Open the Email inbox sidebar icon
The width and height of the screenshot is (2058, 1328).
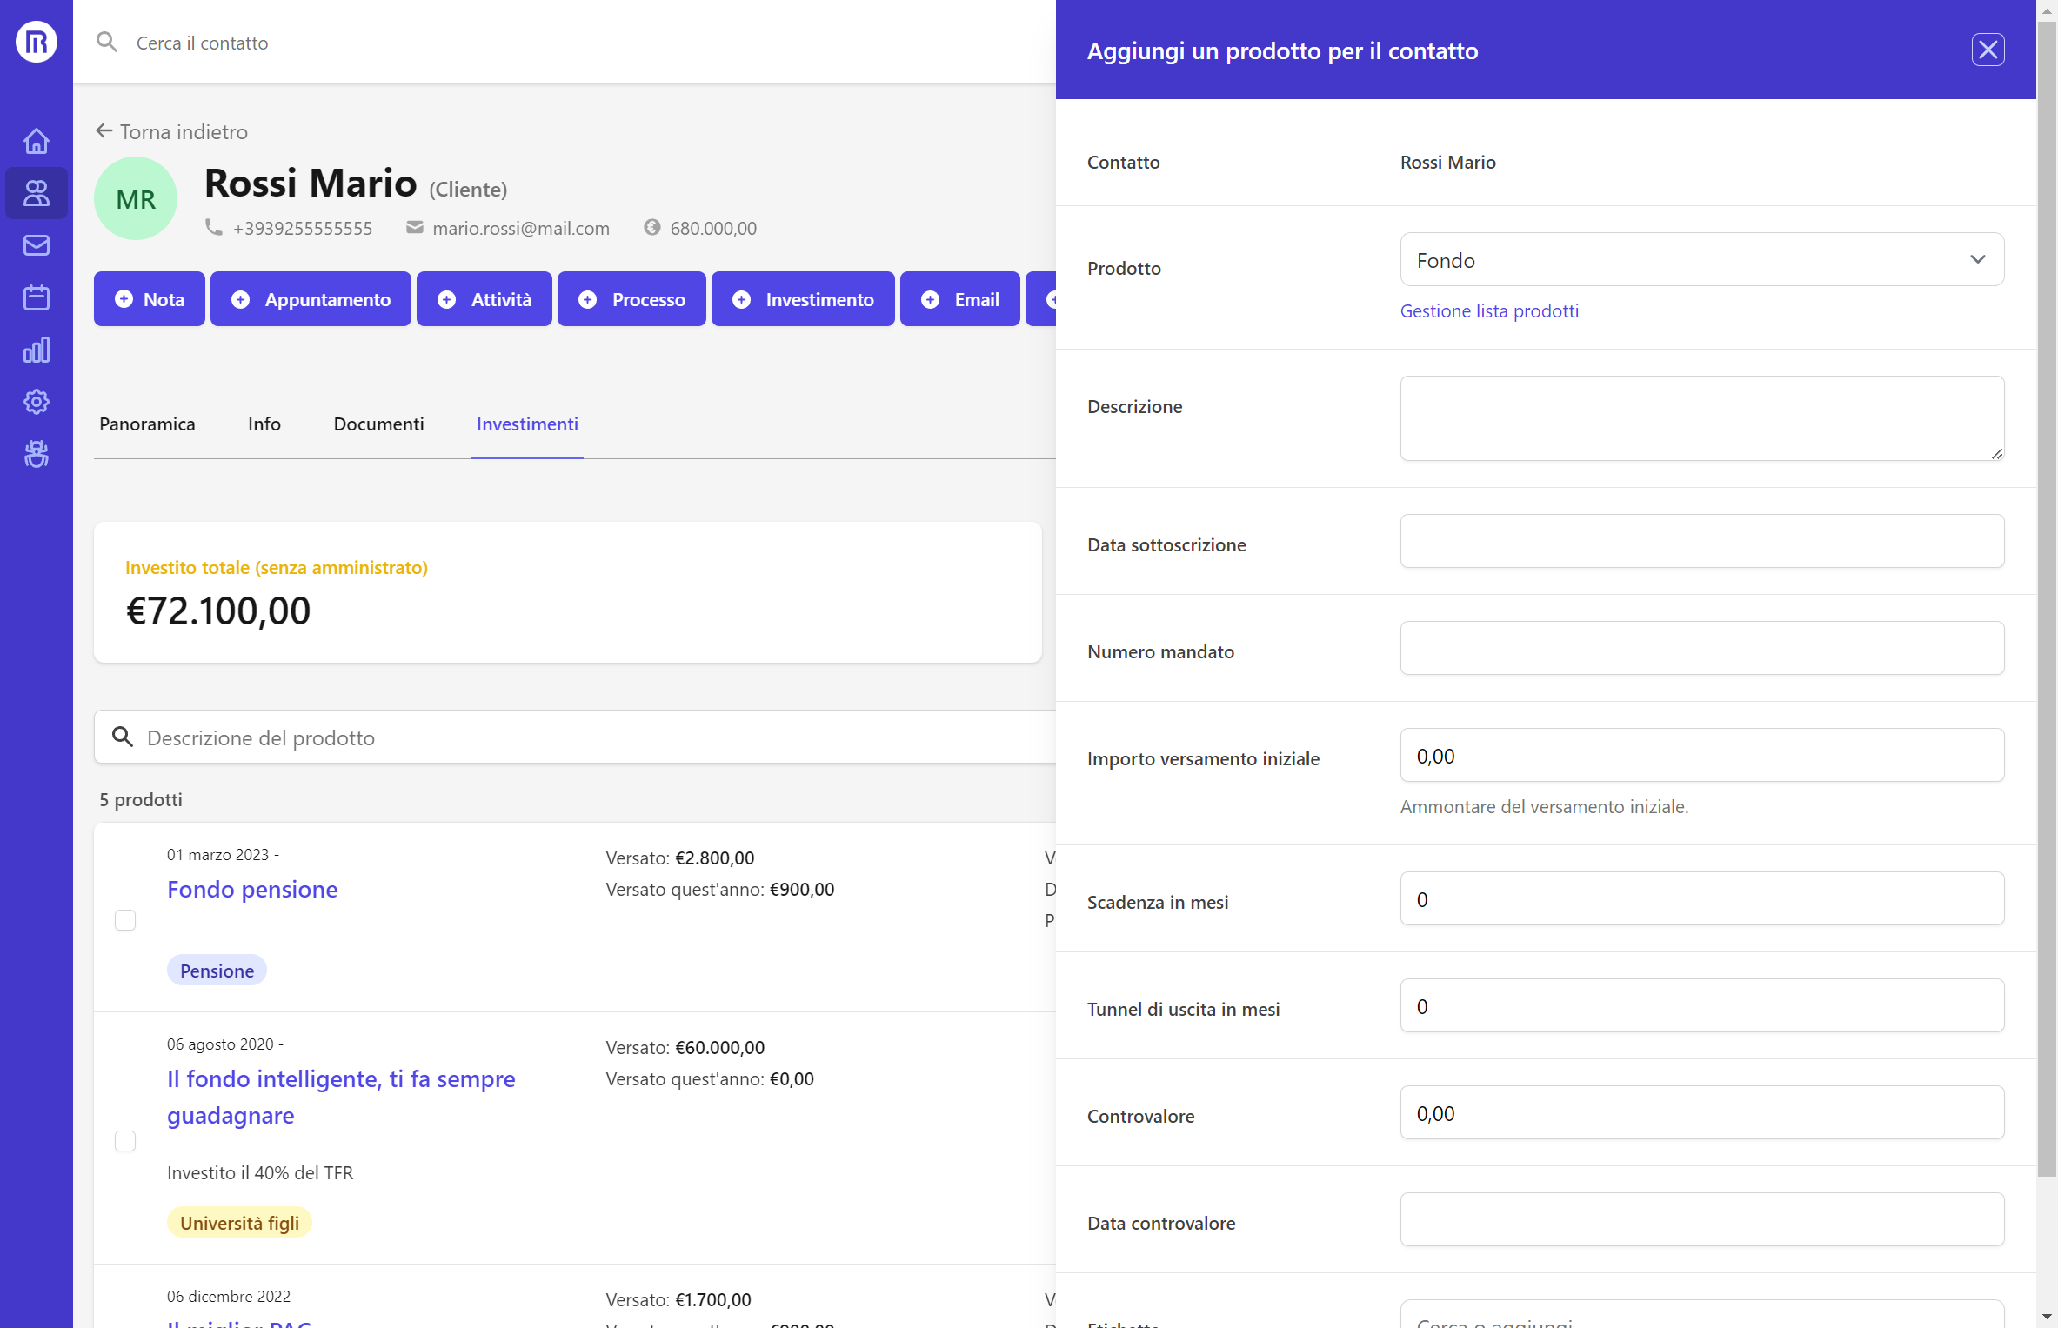click(36, 244)
